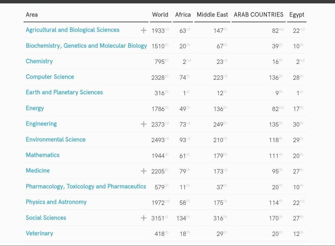Select Africa rank 63rd for Agricultural Sciences
The width and height of the screenshot is (335, 246).
click(185, 30)
